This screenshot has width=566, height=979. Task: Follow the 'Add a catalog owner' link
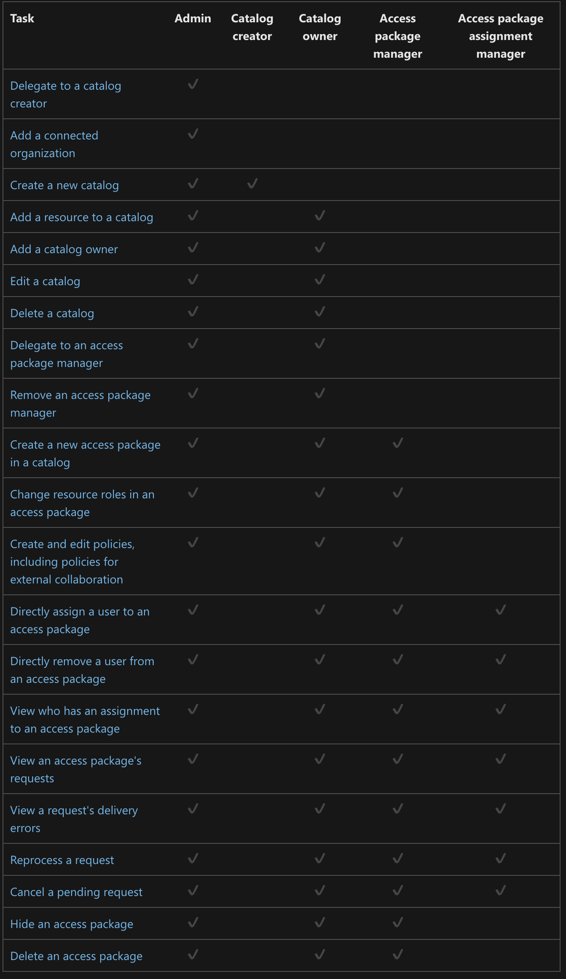point(64,249)
